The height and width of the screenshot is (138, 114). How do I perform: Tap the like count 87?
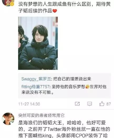108,104
